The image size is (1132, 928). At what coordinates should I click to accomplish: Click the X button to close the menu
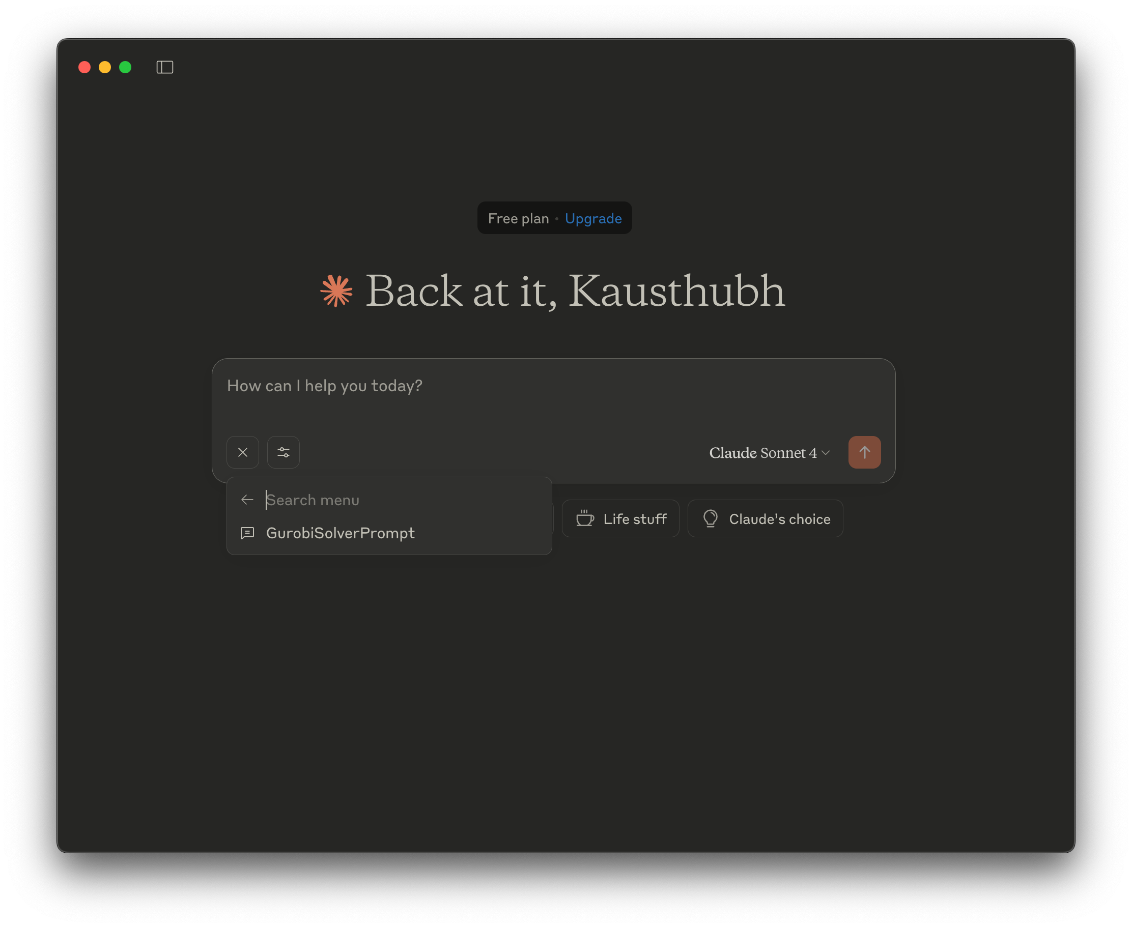click(x=243, y=452)
